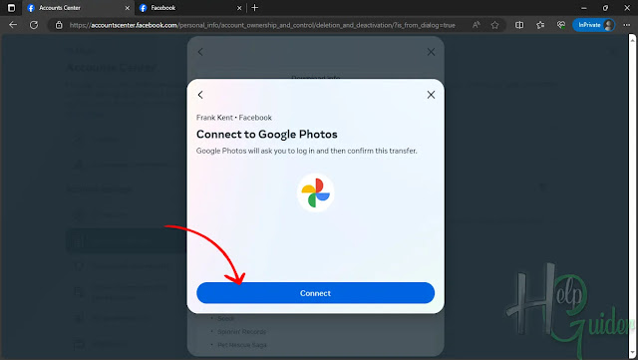This screenshot has width=638, height=360.
Task: Open split screen view
Action: coord(519,25)
